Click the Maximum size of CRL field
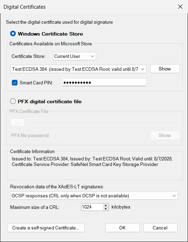 [92, 207]
